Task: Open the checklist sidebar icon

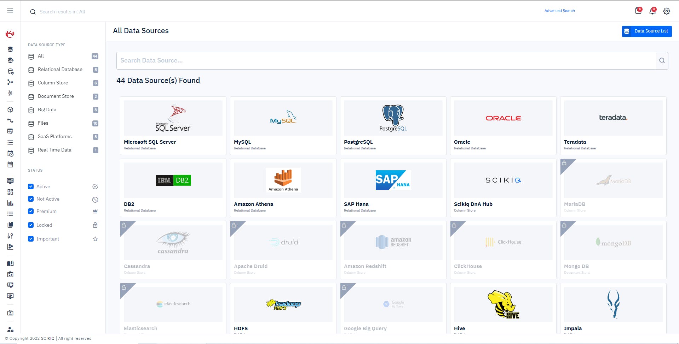Action: pyautogui.click(x=10, y=143)
